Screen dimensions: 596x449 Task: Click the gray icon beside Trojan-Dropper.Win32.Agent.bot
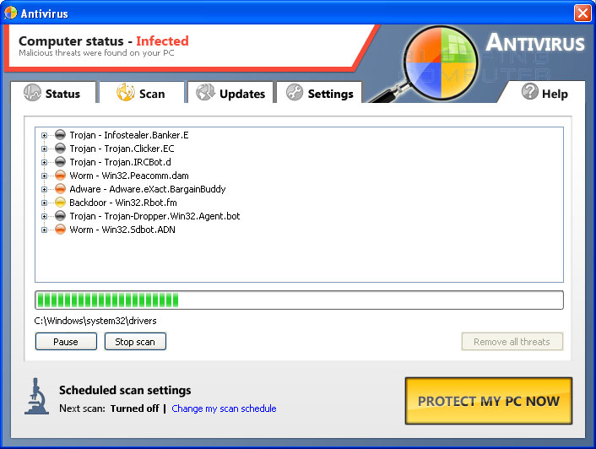(x=60, y=216)
